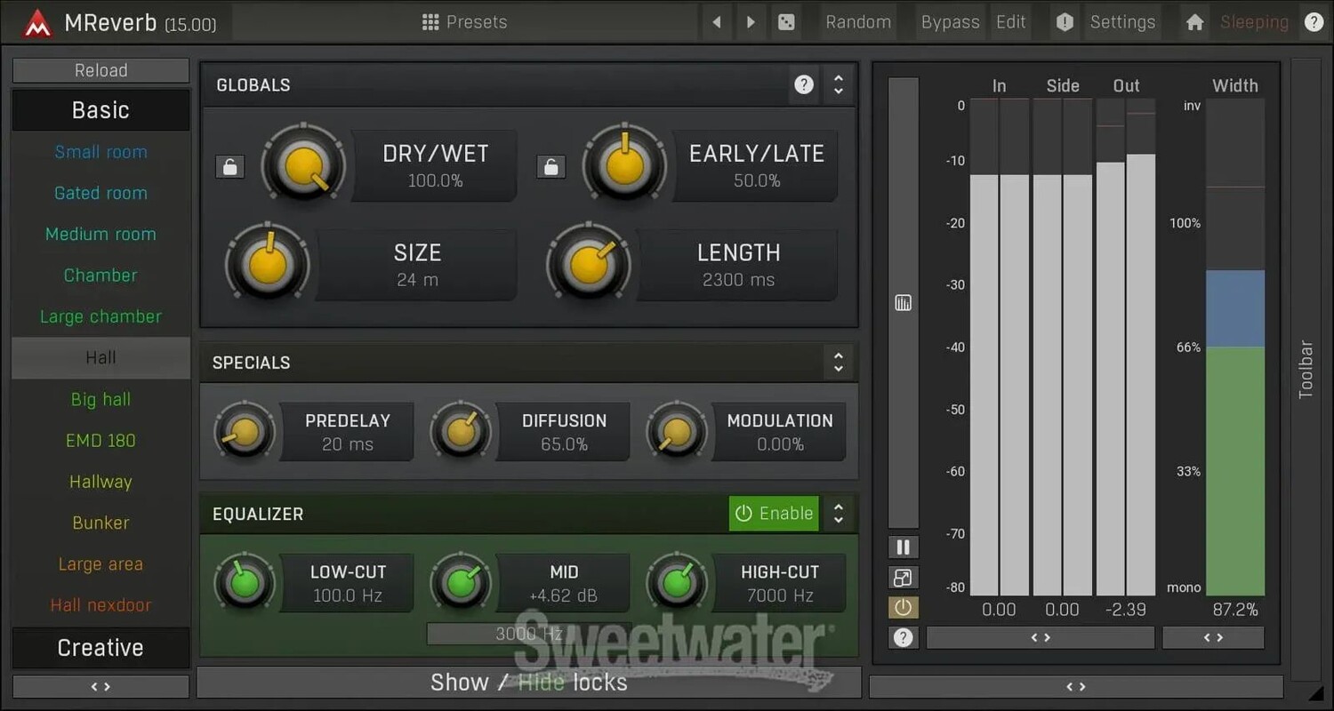
Task: Go to next preset arrow
Action: [751, 22]
